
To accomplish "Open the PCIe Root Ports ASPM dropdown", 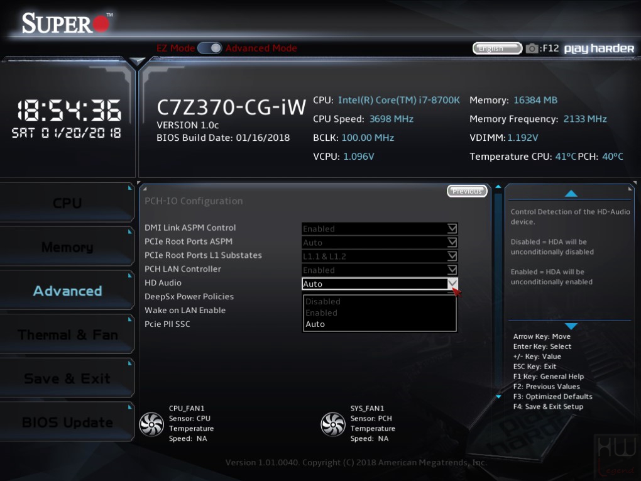I will pyautogui.click(x=380, y=243).
